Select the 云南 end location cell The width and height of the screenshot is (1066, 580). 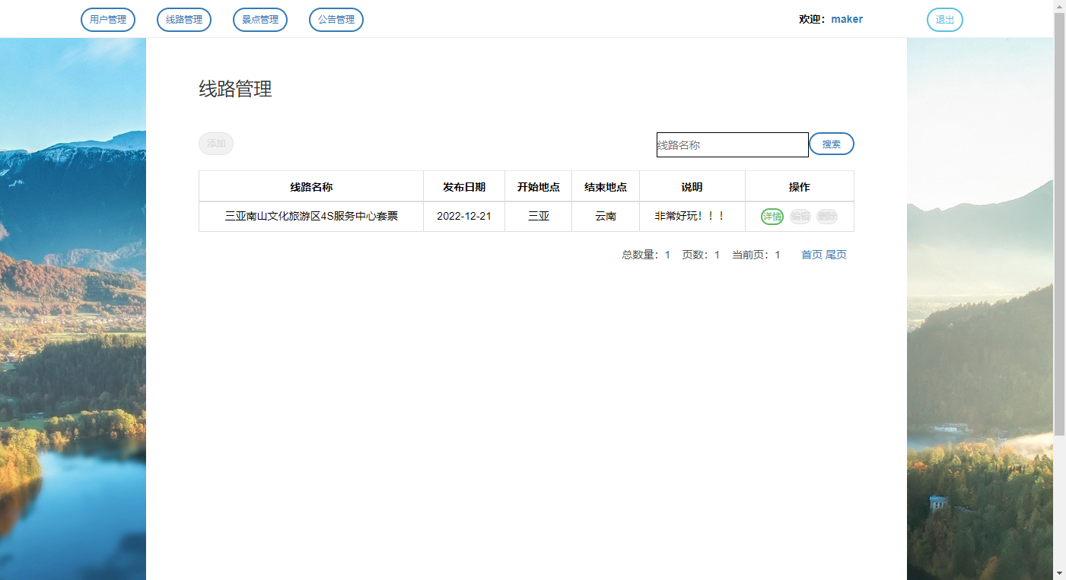coord(606,217)
